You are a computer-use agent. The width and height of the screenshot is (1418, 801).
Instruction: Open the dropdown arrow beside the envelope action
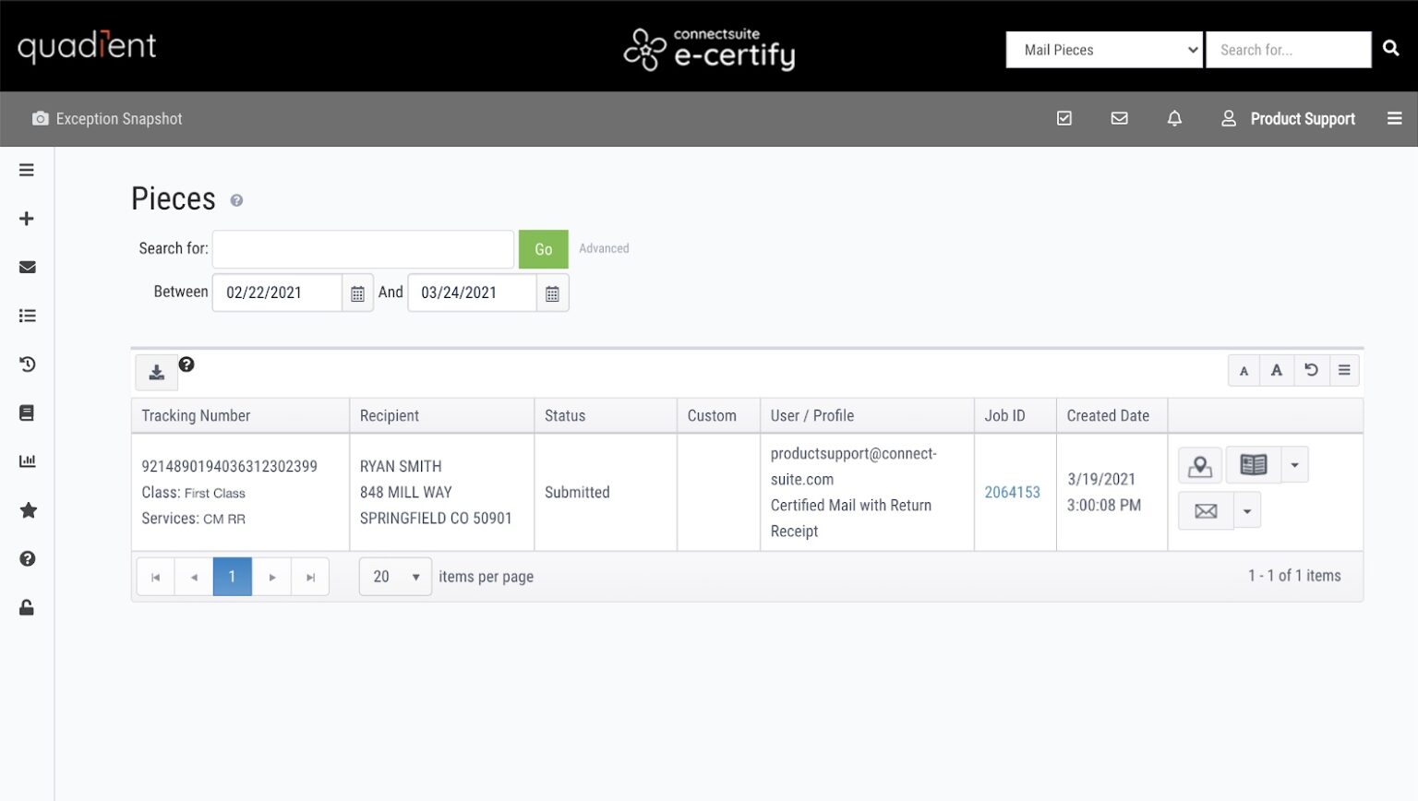[1248, 509]
